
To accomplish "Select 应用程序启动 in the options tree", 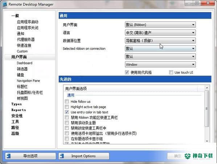I will (x=28, y=22).
